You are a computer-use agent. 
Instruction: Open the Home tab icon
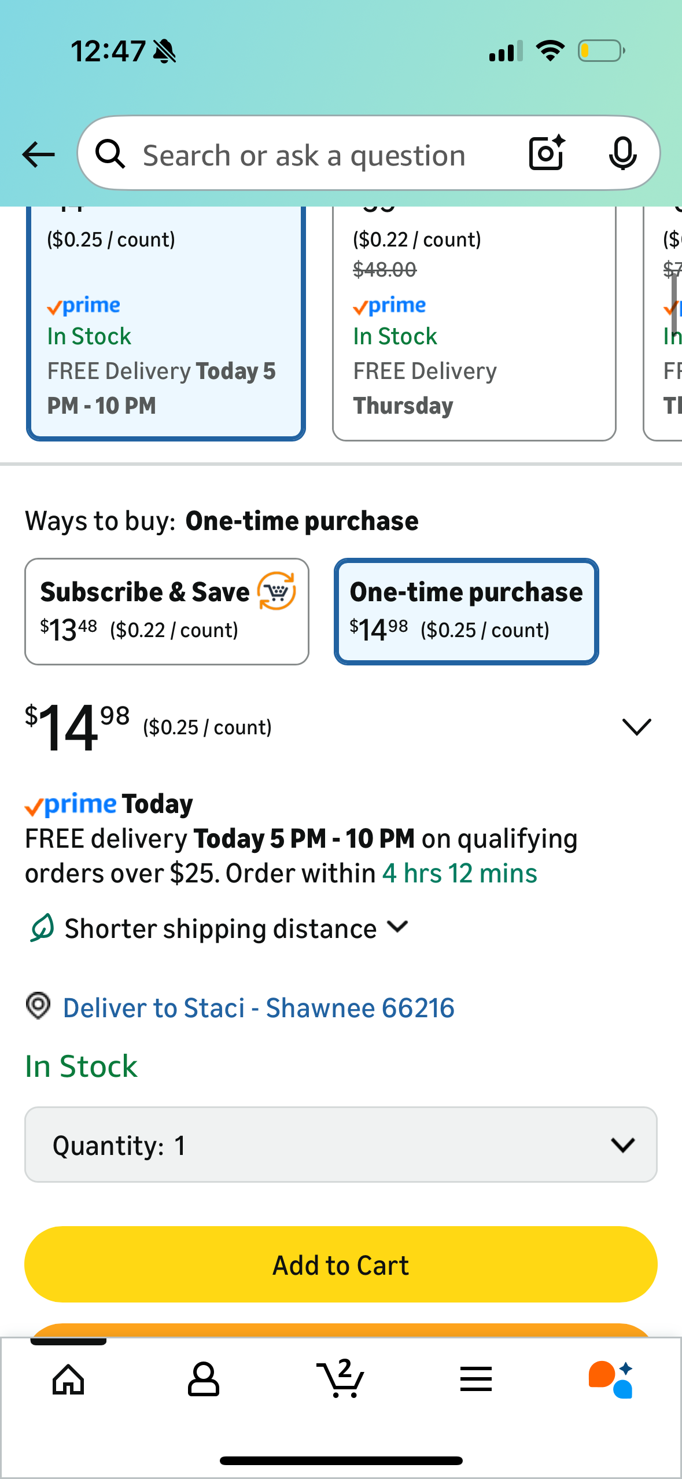[68, 1379]
